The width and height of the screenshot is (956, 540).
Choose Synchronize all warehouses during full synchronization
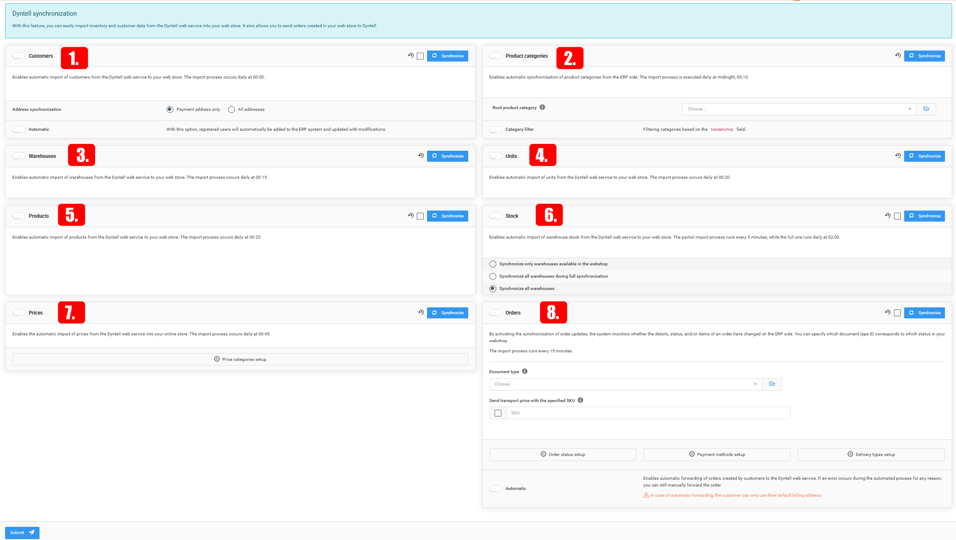pos(493,276)
